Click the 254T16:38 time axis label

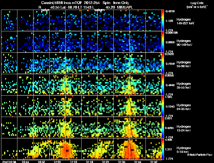9,162
